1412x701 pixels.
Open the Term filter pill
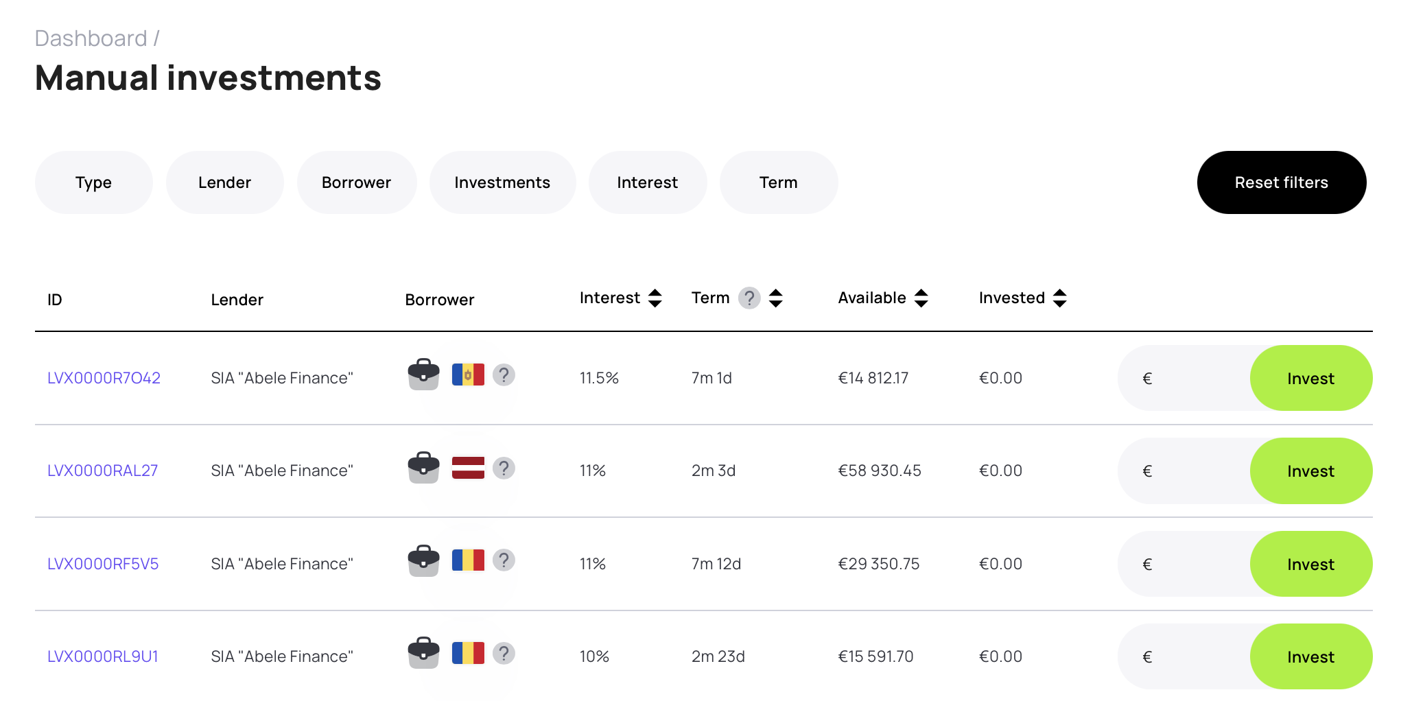tap(778, 182)
